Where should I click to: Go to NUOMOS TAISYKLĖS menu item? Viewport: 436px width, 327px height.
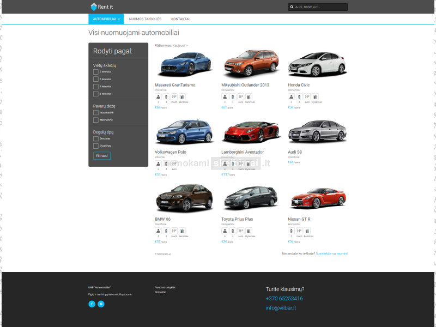pos(145,19)
